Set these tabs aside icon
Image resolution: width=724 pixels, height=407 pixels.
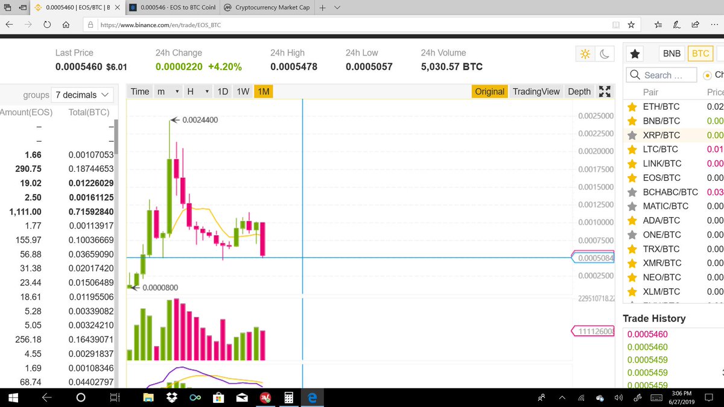[23, 8]
